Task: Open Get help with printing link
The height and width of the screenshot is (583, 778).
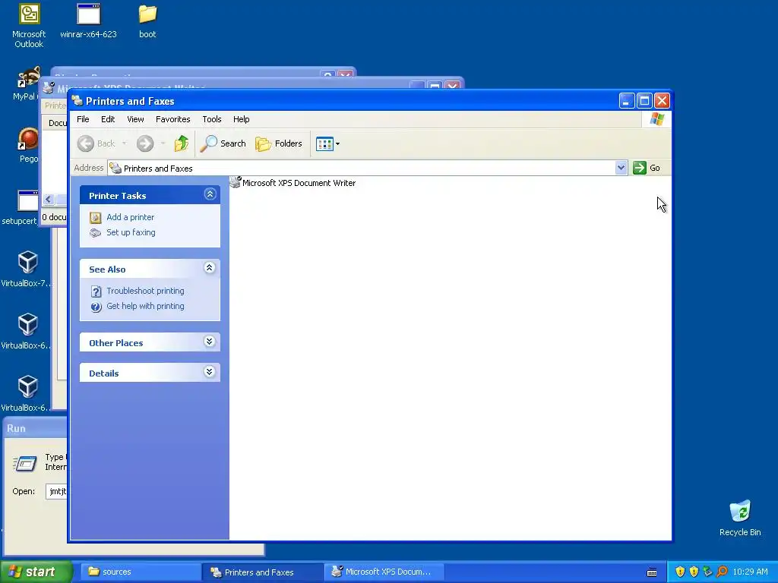Action: [x=145, y=307]
